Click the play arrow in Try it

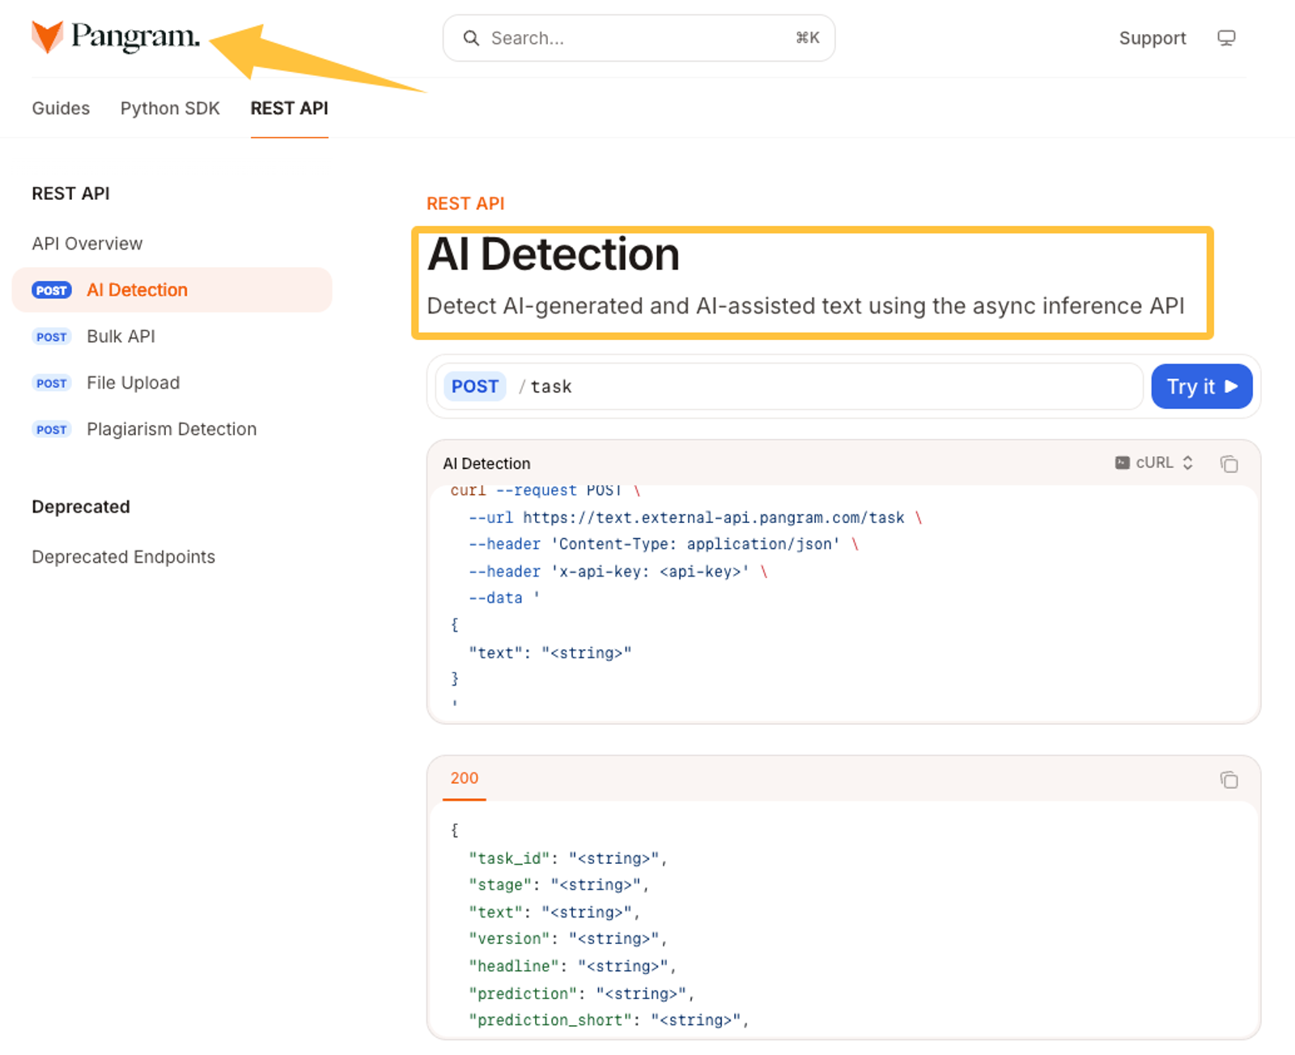pyautogui.click(x=1231, y=386)
